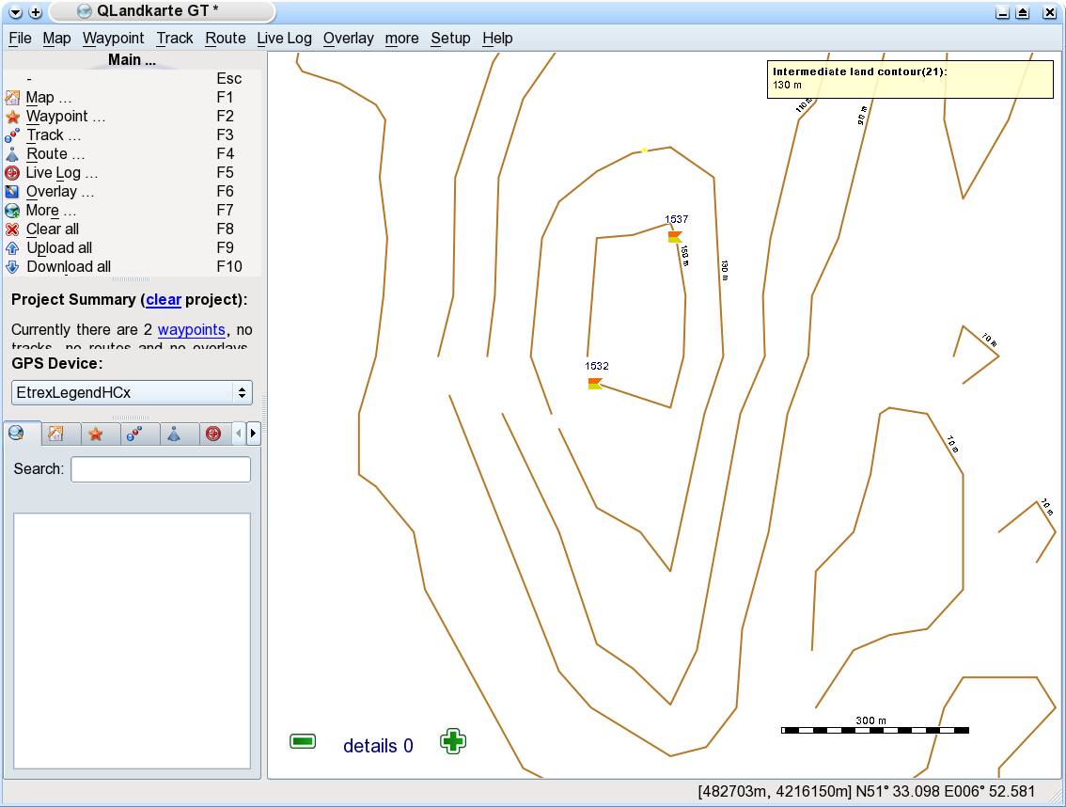Follow the 'waypoints' link in project summary
Viewport: 1066px width, 807px height.
(x=191, y=330)
